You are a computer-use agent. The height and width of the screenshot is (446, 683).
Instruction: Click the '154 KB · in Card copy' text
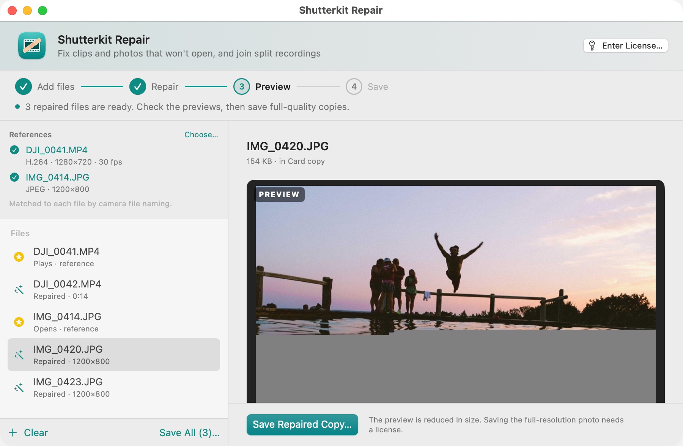(286, 161)
